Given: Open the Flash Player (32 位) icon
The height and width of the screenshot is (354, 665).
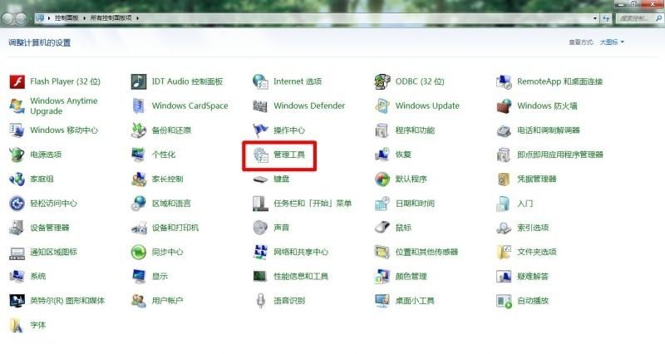Looking at the screenshot, I should coord(17,81).
